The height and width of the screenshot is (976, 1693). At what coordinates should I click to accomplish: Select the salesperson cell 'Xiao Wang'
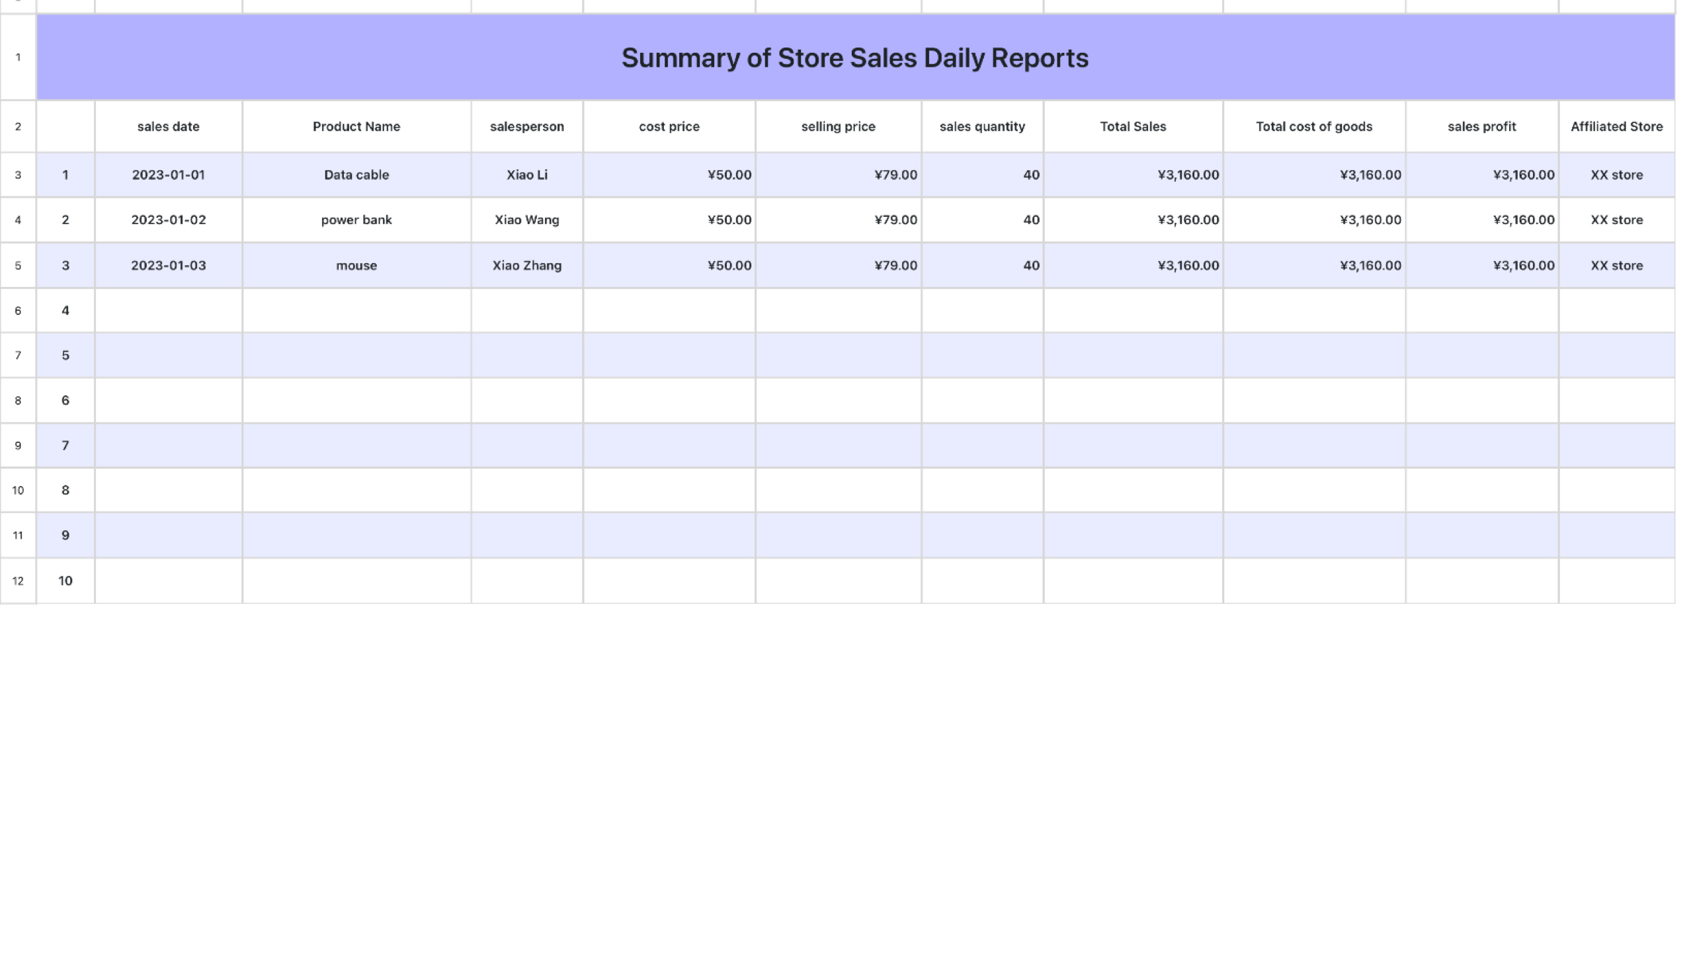[527, 219]
